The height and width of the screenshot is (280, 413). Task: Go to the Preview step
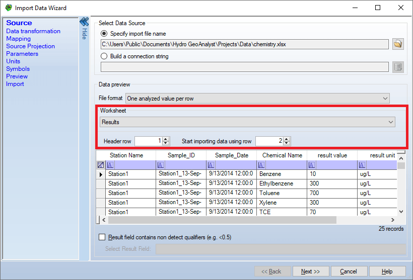[x=17, y=76]
